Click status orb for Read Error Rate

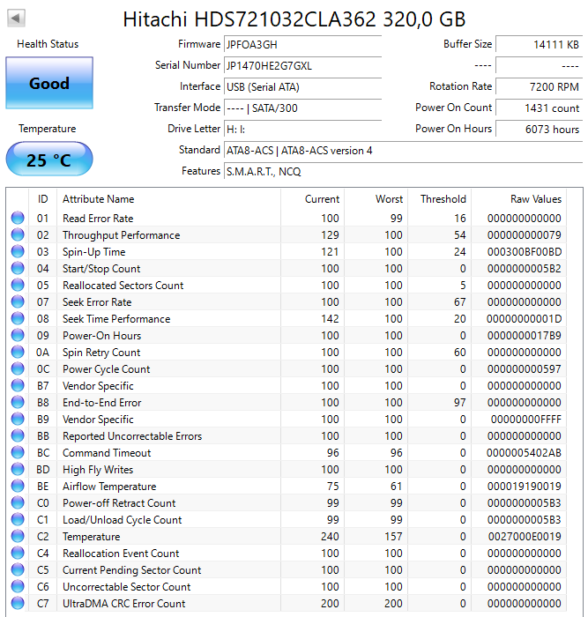point(18,219)
